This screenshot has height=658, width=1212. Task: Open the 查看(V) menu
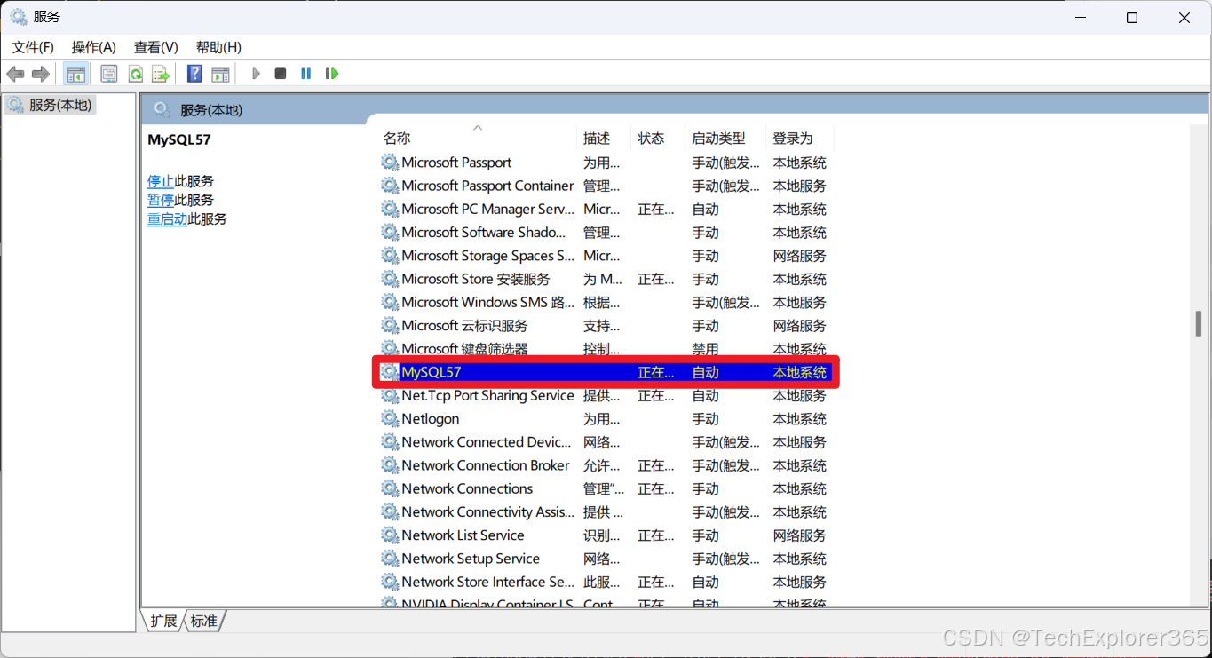click(156, 47)
